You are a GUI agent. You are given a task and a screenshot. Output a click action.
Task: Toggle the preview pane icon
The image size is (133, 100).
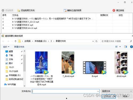click(x=126, y=47)
